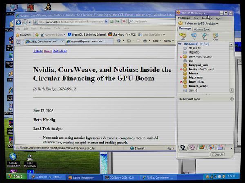Click the blank New Tab button

(x=110, y=41)
